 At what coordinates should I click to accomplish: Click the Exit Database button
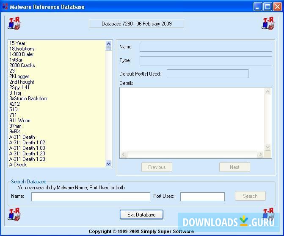coord(141,214)
